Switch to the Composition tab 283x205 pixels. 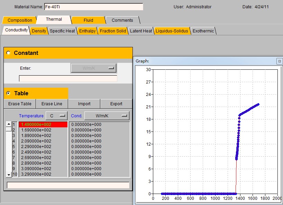click(20, 20)
